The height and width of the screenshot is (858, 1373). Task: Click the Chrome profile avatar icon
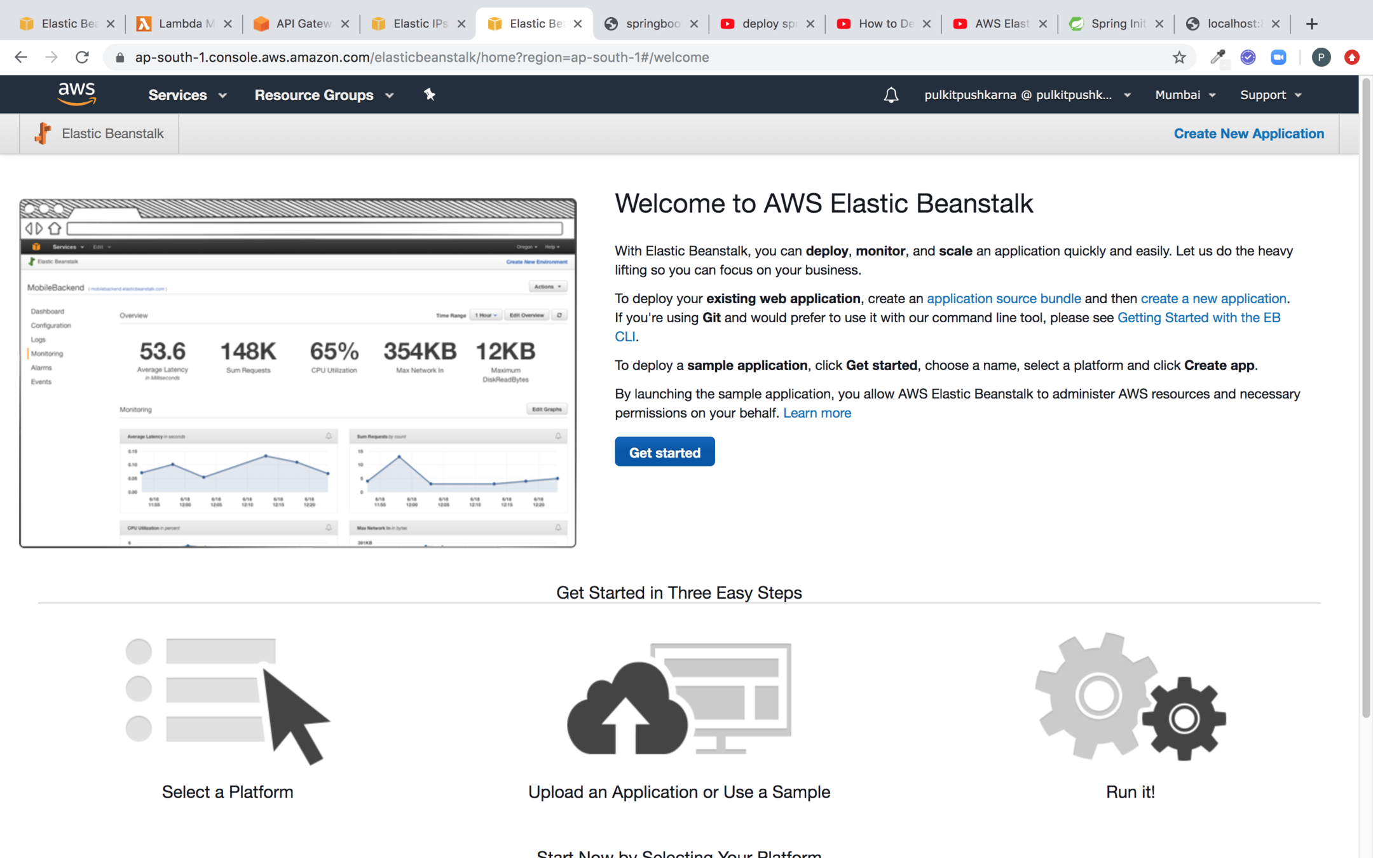pos(1321,57)
